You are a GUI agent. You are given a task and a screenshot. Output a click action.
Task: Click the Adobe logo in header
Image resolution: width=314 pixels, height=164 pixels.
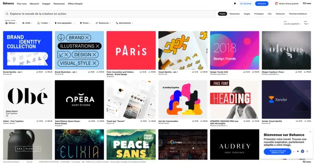click(307, 4)
